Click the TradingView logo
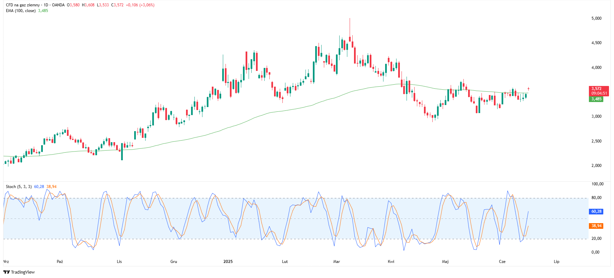 [x=19, y=272]
